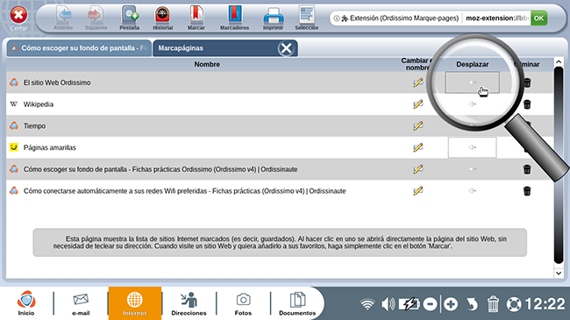Open the Fotos application
The width and height of the screenshot is (570, 320).
[x=243, y=303]
